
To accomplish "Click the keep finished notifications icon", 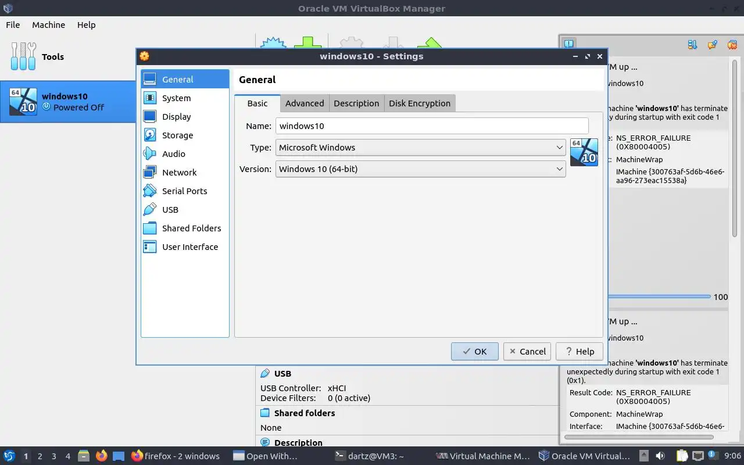I will coord(712,44).
